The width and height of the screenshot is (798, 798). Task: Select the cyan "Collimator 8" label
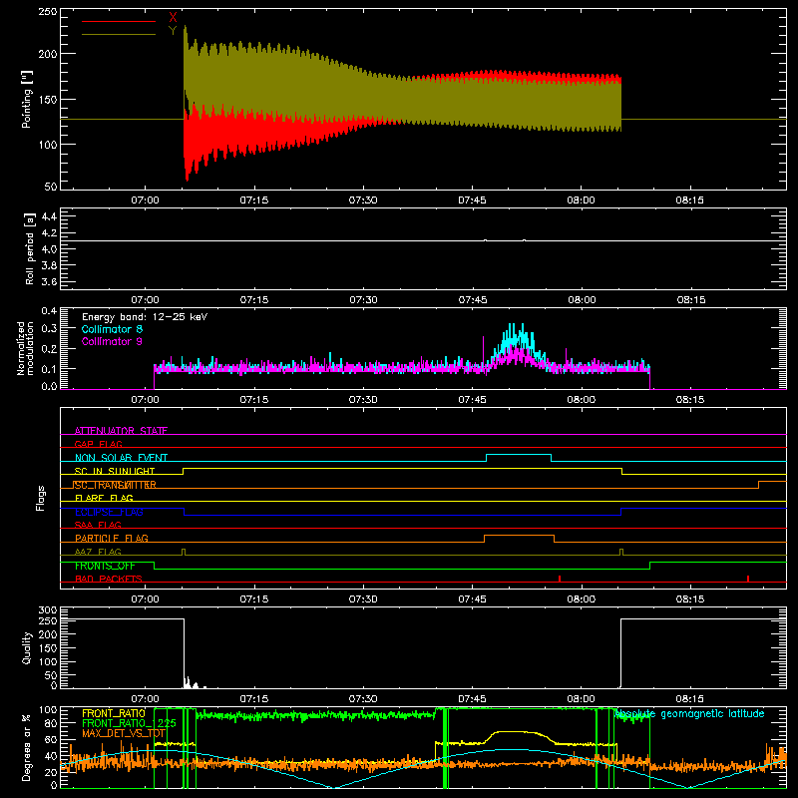click(112, 329)
